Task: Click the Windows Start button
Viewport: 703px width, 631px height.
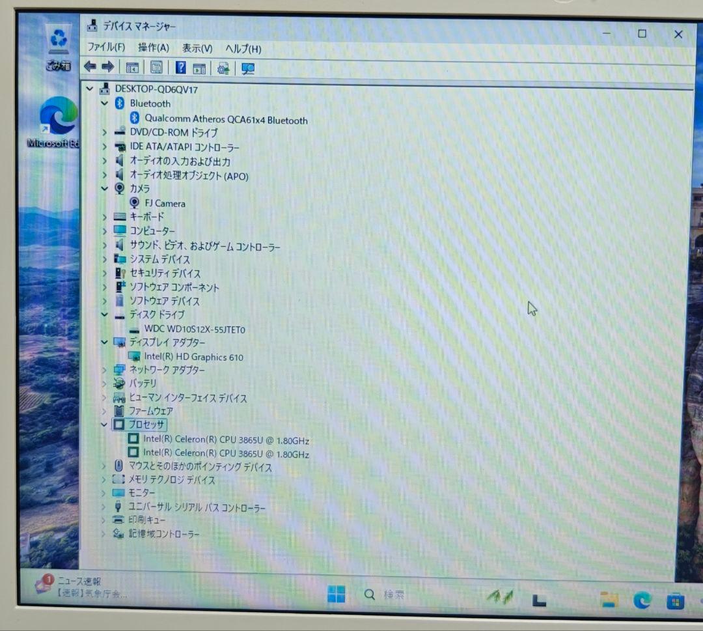Action: (337, 595)
